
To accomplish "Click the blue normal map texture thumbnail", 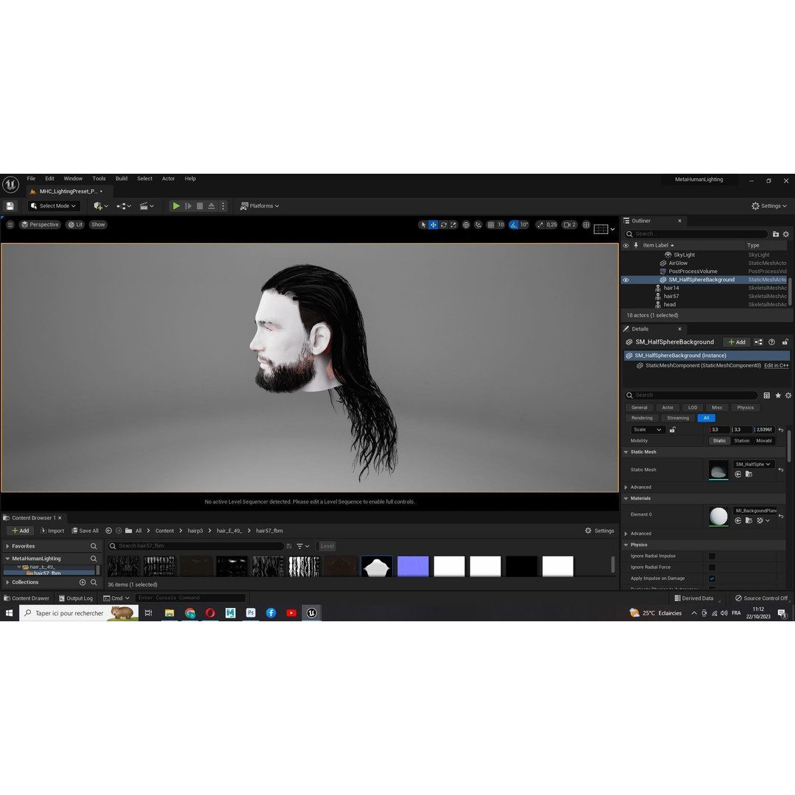I will click(x=413, y=566).
